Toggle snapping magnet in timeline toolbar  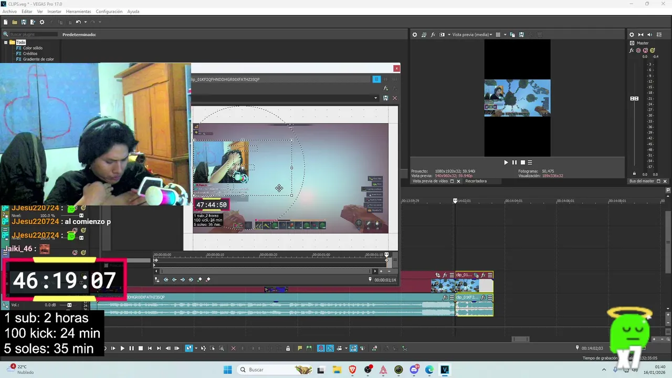(x=321, y=348)
